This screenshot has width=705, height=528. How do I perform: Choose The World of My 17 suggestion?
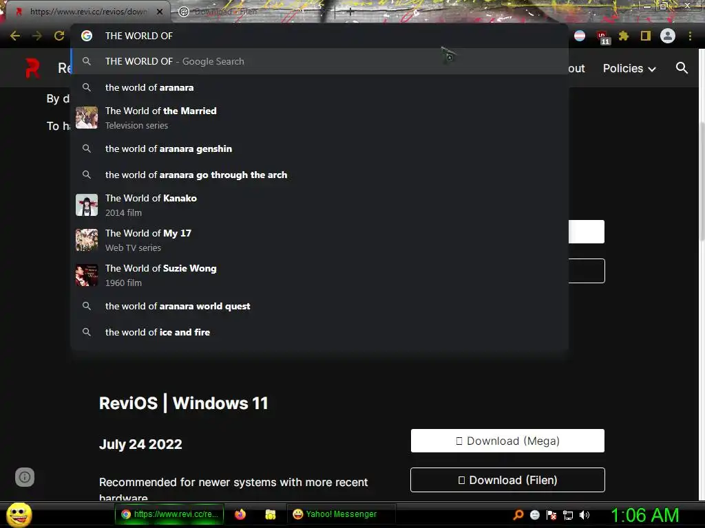[x=319, y=240]
